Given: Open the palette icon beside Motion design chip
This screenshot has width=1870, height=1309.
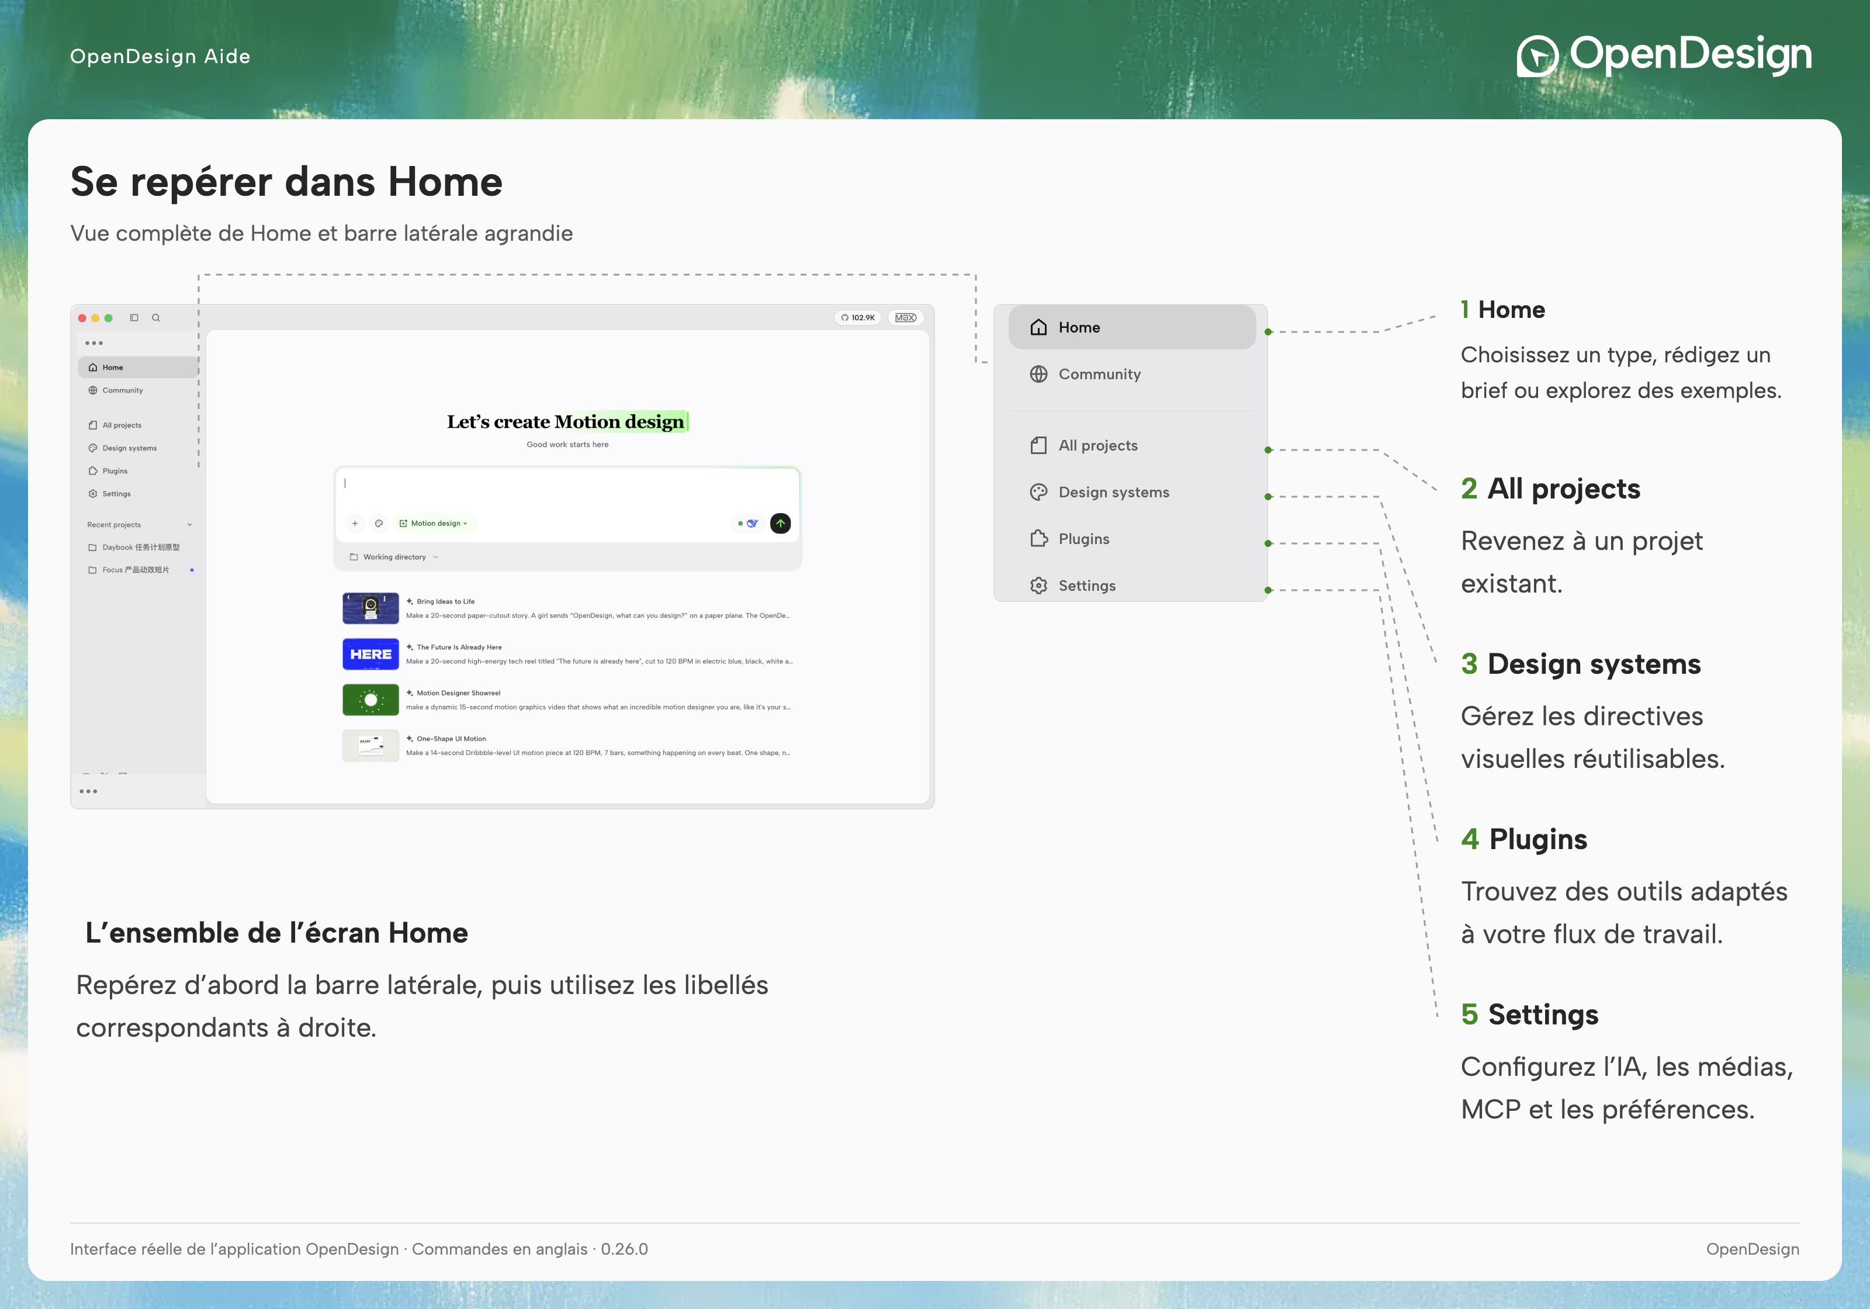Looking at the screenshot, I should [x=379, y=524].
